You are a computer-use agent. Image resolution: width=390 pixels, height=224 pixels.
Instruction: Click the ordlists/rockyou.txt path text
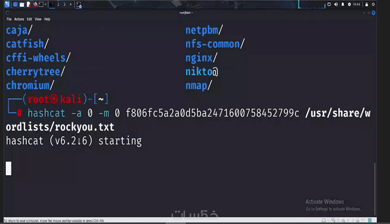coord(60,127)
